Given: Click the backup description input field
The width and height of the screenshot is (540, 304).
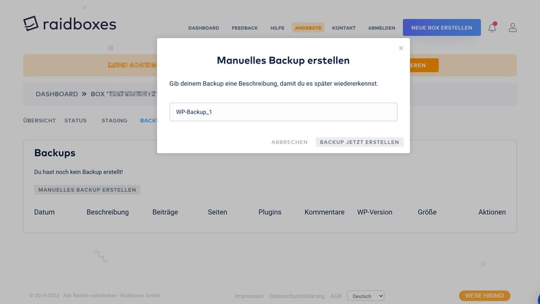Looking at the screenshot, I should point(283,112).
